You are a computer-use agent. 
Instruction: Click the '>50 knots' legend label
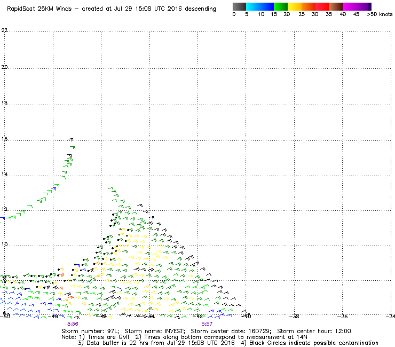click(x=380, y=14)
